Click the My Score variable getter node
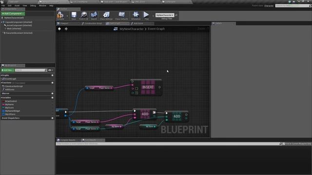312x175 pixels. pyautogui.click(x=148, y=126)
